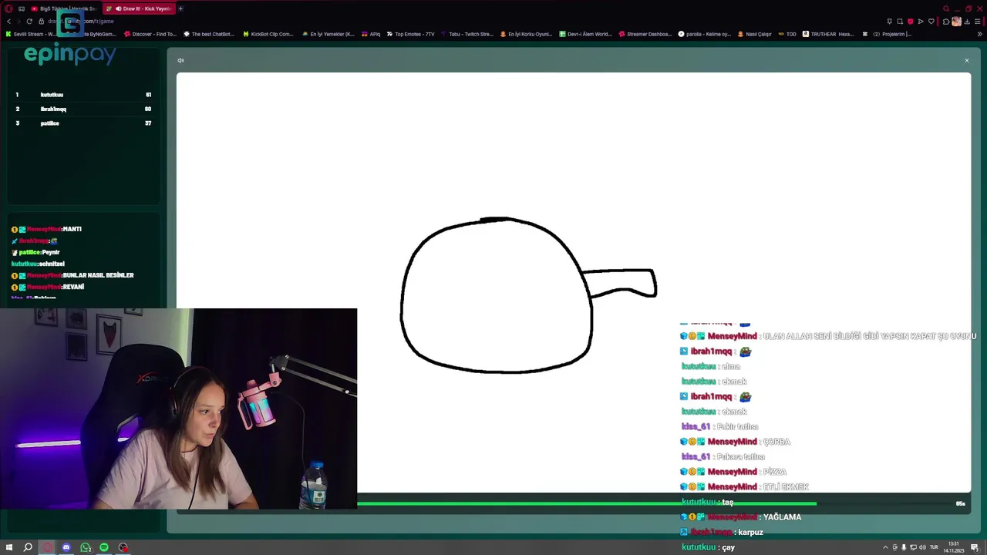The height and width of the screenshot is (555, 987).
Task: Select kututkuu leaderboard row
Action: click(x=83, y=95)
